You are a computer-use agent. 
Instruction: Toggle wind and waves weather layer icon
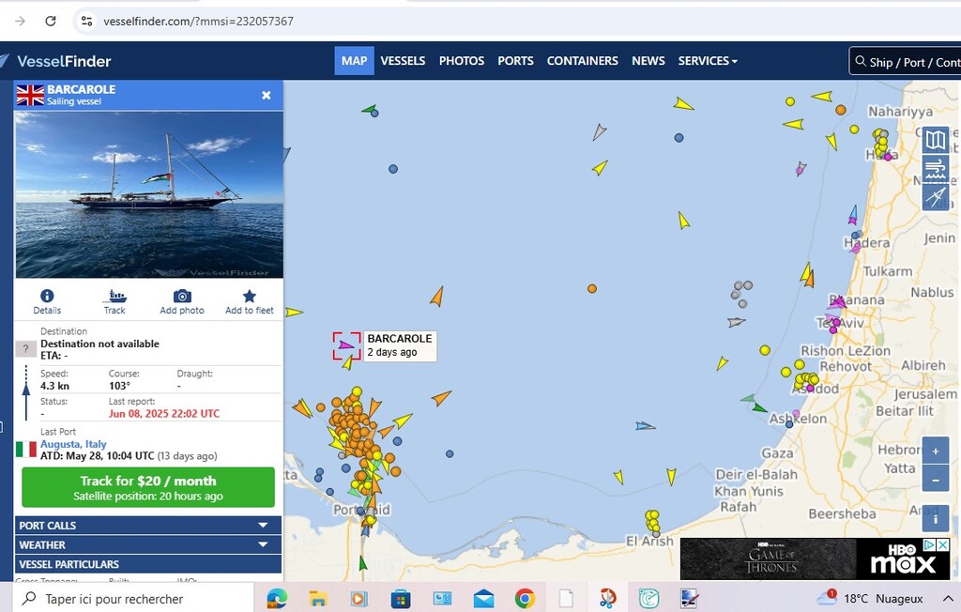(936, 168)
